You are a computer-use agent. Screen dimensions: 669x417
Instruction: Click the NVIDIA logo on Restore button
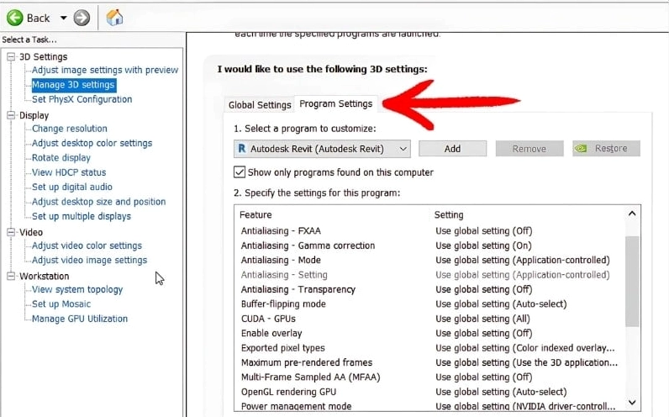581,149
